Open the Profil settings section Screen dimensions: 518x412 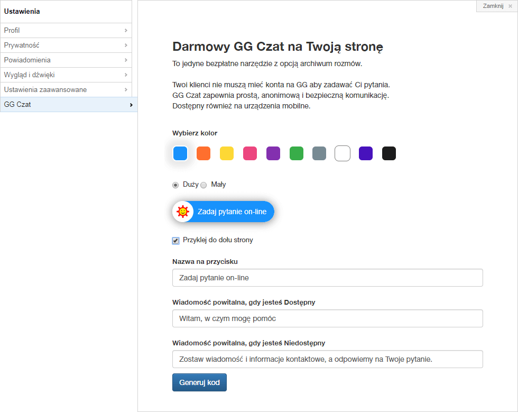point(66,31)
